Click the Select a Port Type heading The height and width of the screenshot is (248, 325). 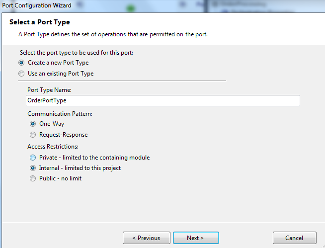[x=40, y=22]
